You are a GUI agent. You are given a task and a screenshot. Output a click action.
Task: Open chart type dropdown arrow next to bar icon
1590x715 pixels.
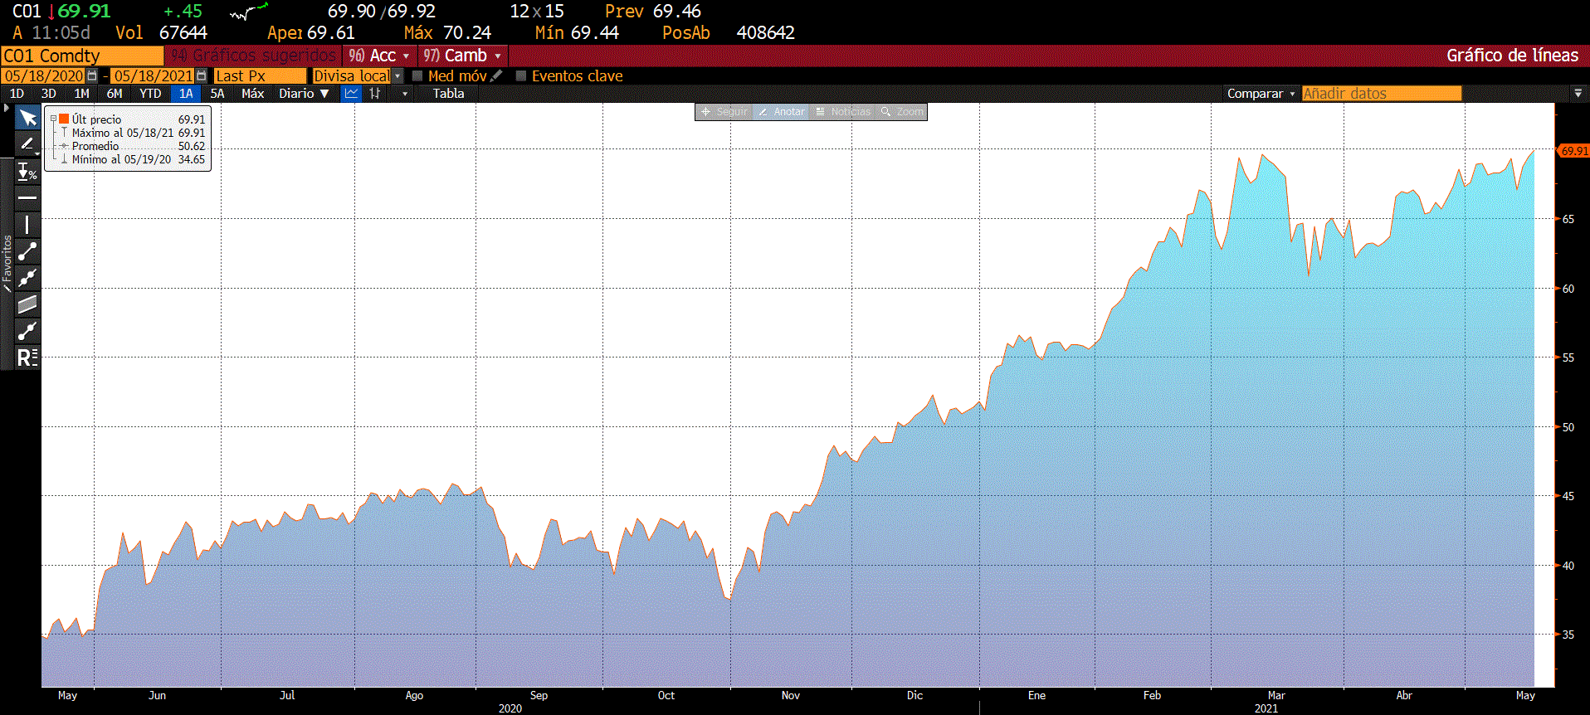click(405, 94)
